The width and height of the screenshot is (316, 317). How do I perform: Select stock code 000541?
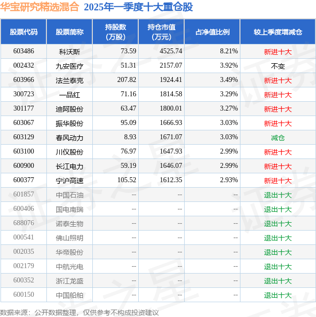coord(24,238)
